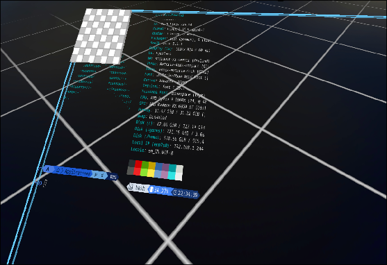
Task: Click the memory icon next to 34.27%
Action: [151, 189]
